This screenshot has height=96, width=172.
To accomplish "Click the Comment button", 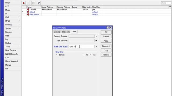I will (106, 46).
